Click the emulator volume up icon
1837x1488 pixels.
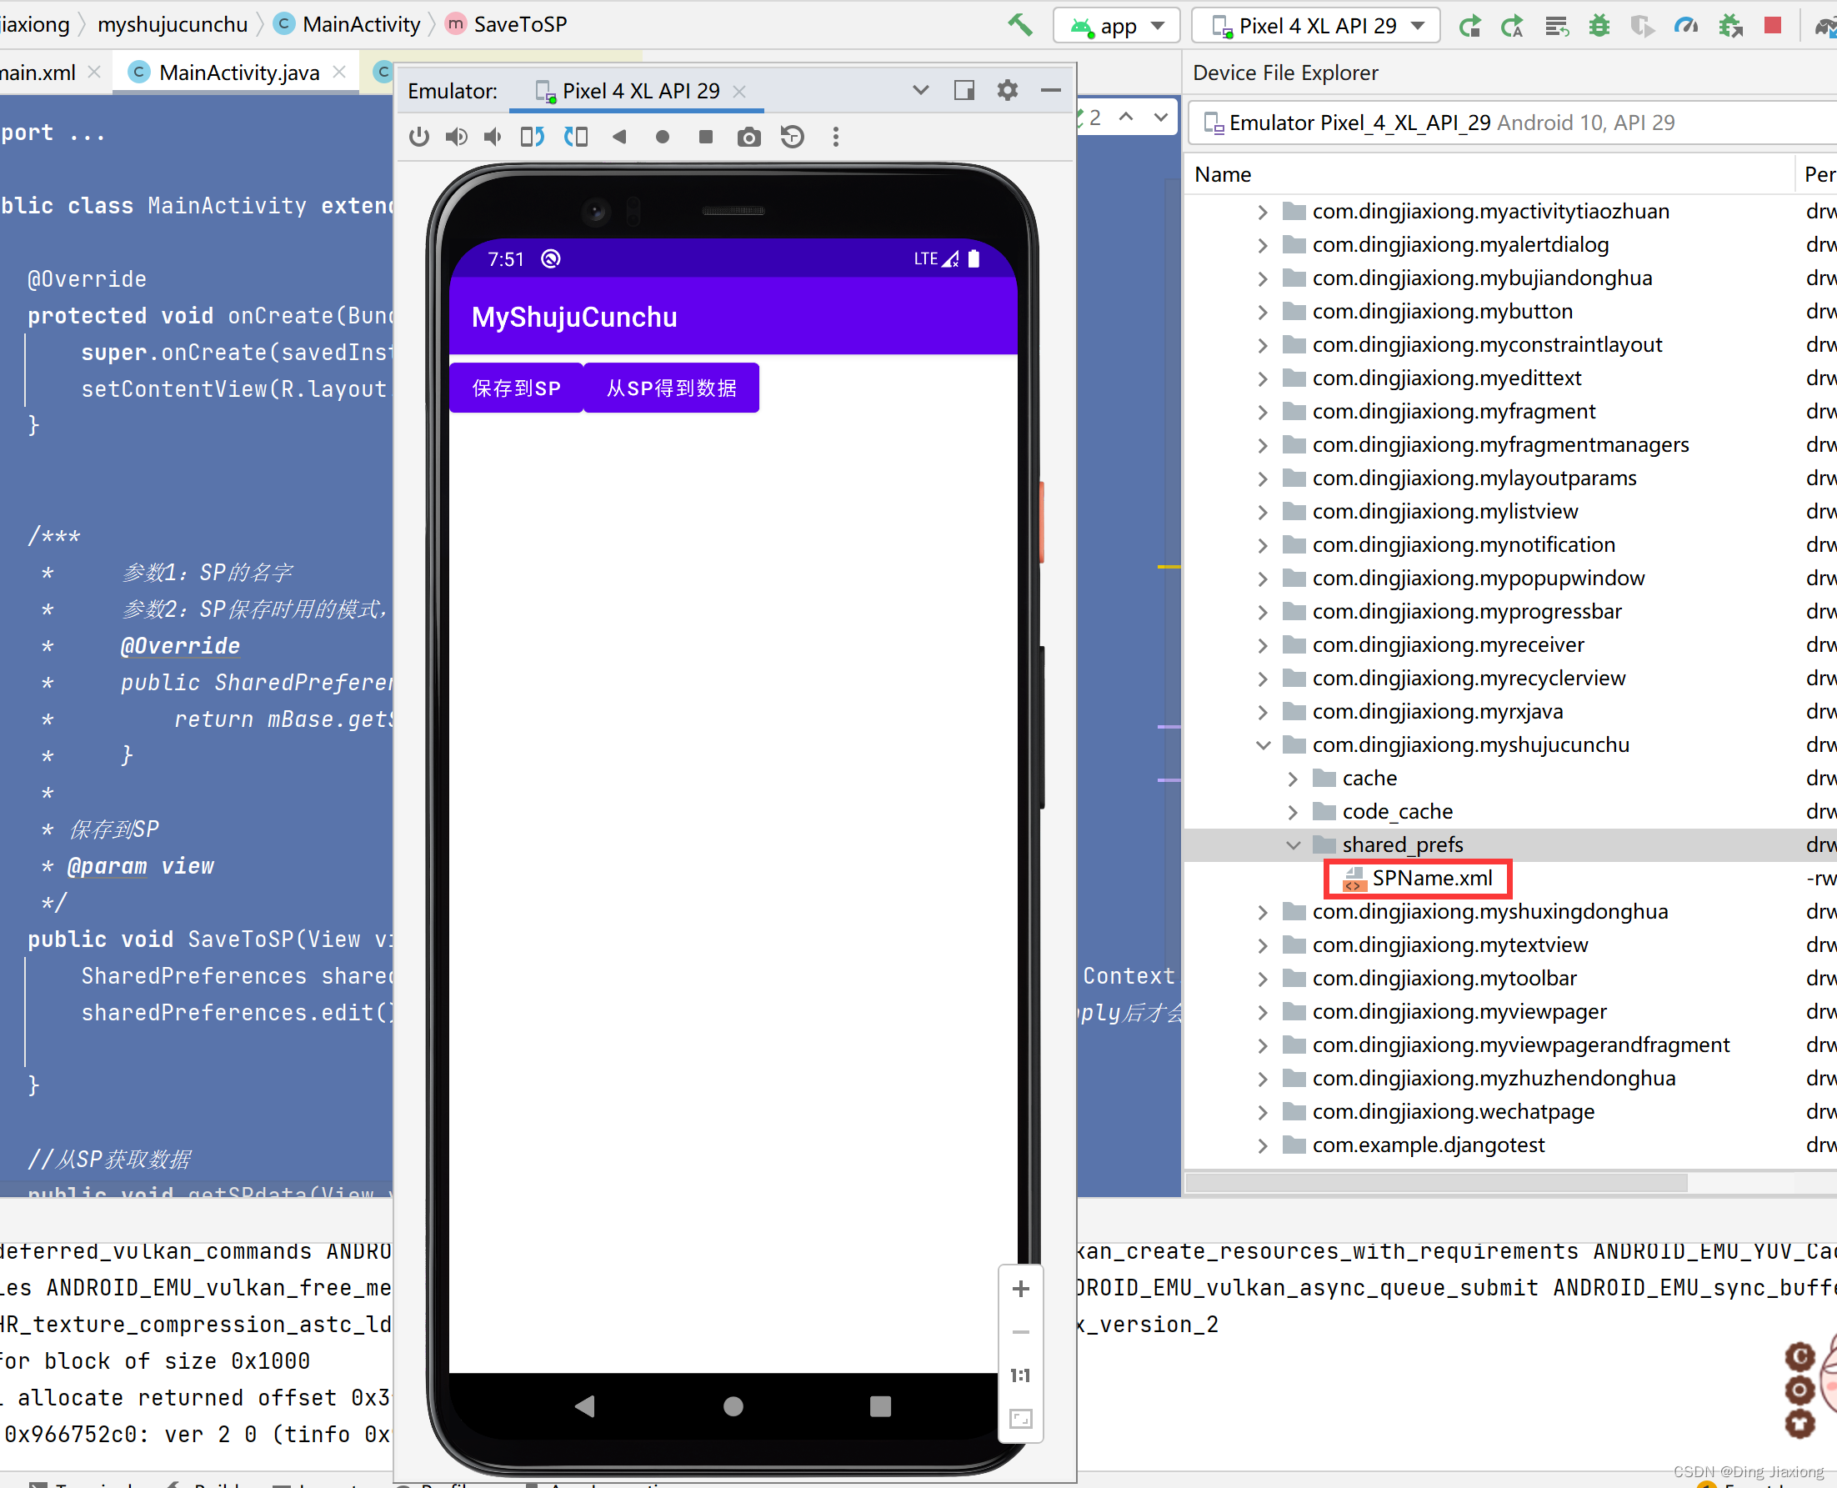coord(456,138)
